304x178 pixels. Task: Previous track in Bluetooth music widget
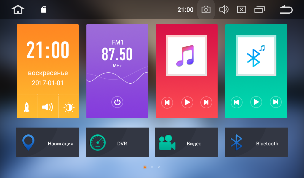(x=237, y=102)
